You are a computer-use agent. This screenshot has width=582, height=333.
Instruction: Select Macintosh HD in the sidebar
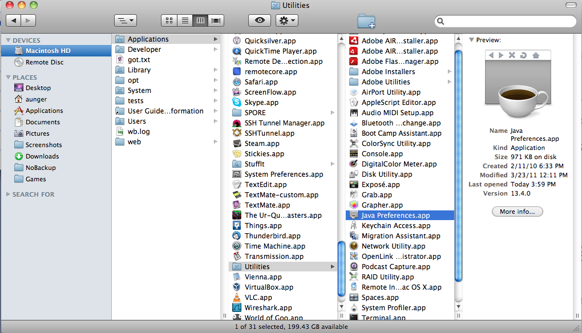tap(56, 51)
